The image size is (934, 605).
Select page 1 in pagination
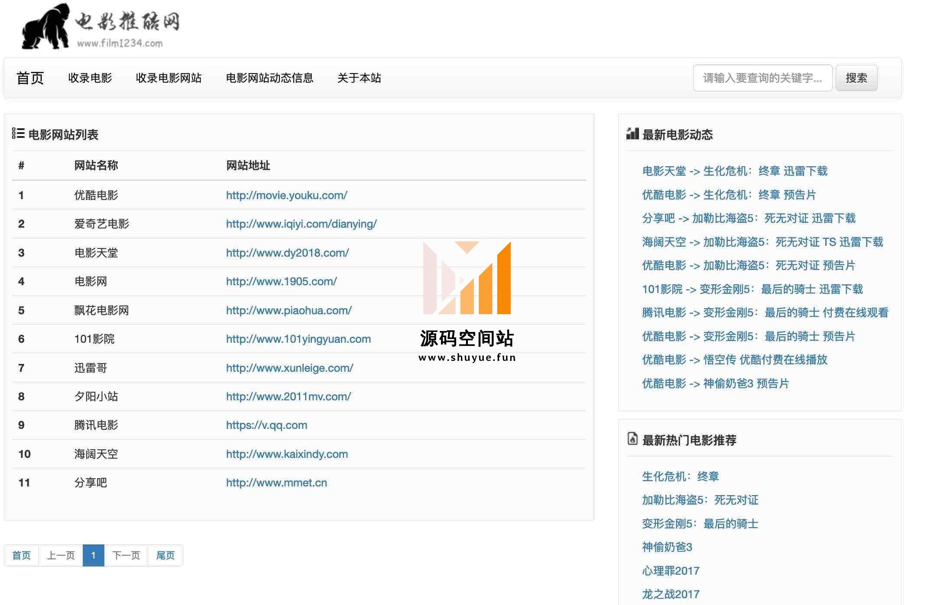(x=94, y=555)
